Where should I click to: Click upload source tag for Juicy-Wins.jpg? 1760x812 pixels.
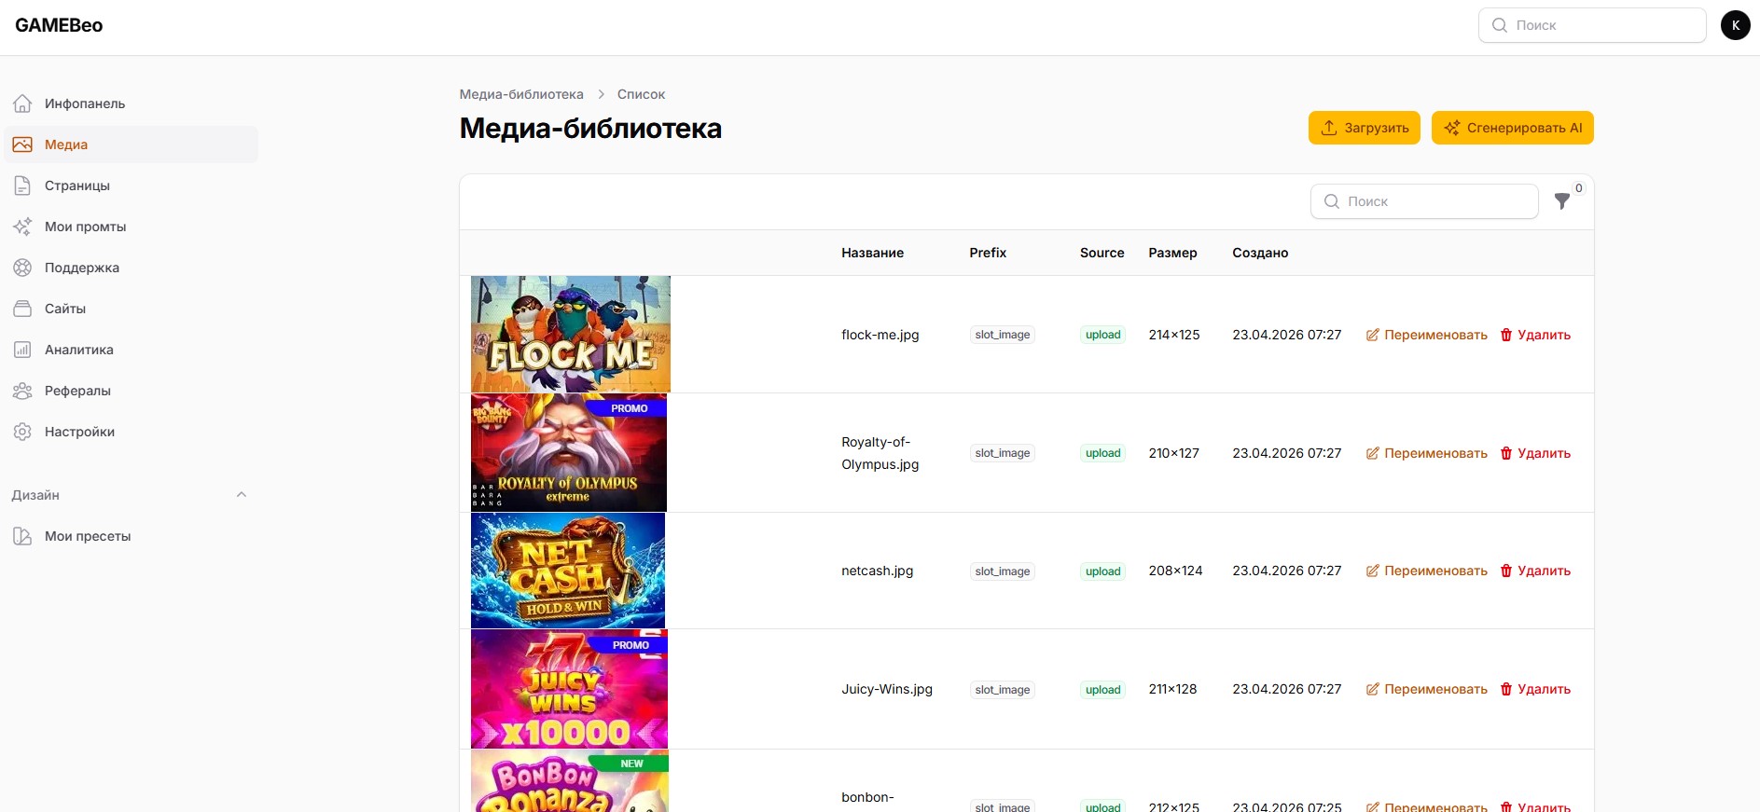(1103, 690)
